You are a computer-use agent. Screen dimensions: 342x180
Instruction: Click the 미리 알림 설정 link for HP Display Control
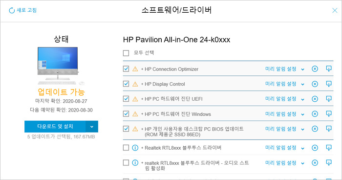(x=281, y=84)
